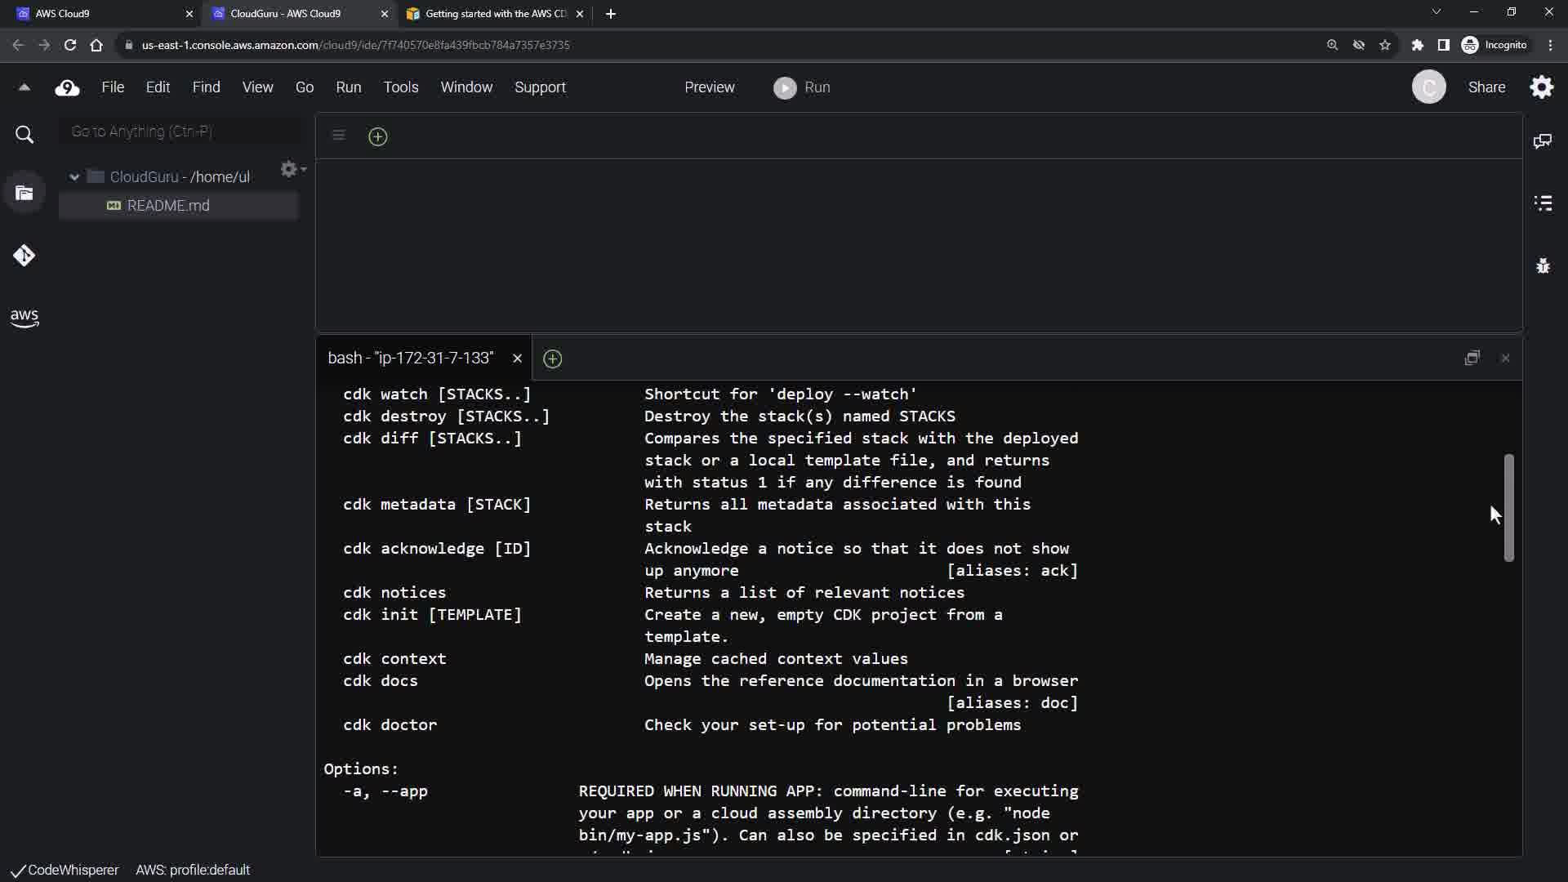Open the Environment file tree panel icon

click(x=24, y=194)
